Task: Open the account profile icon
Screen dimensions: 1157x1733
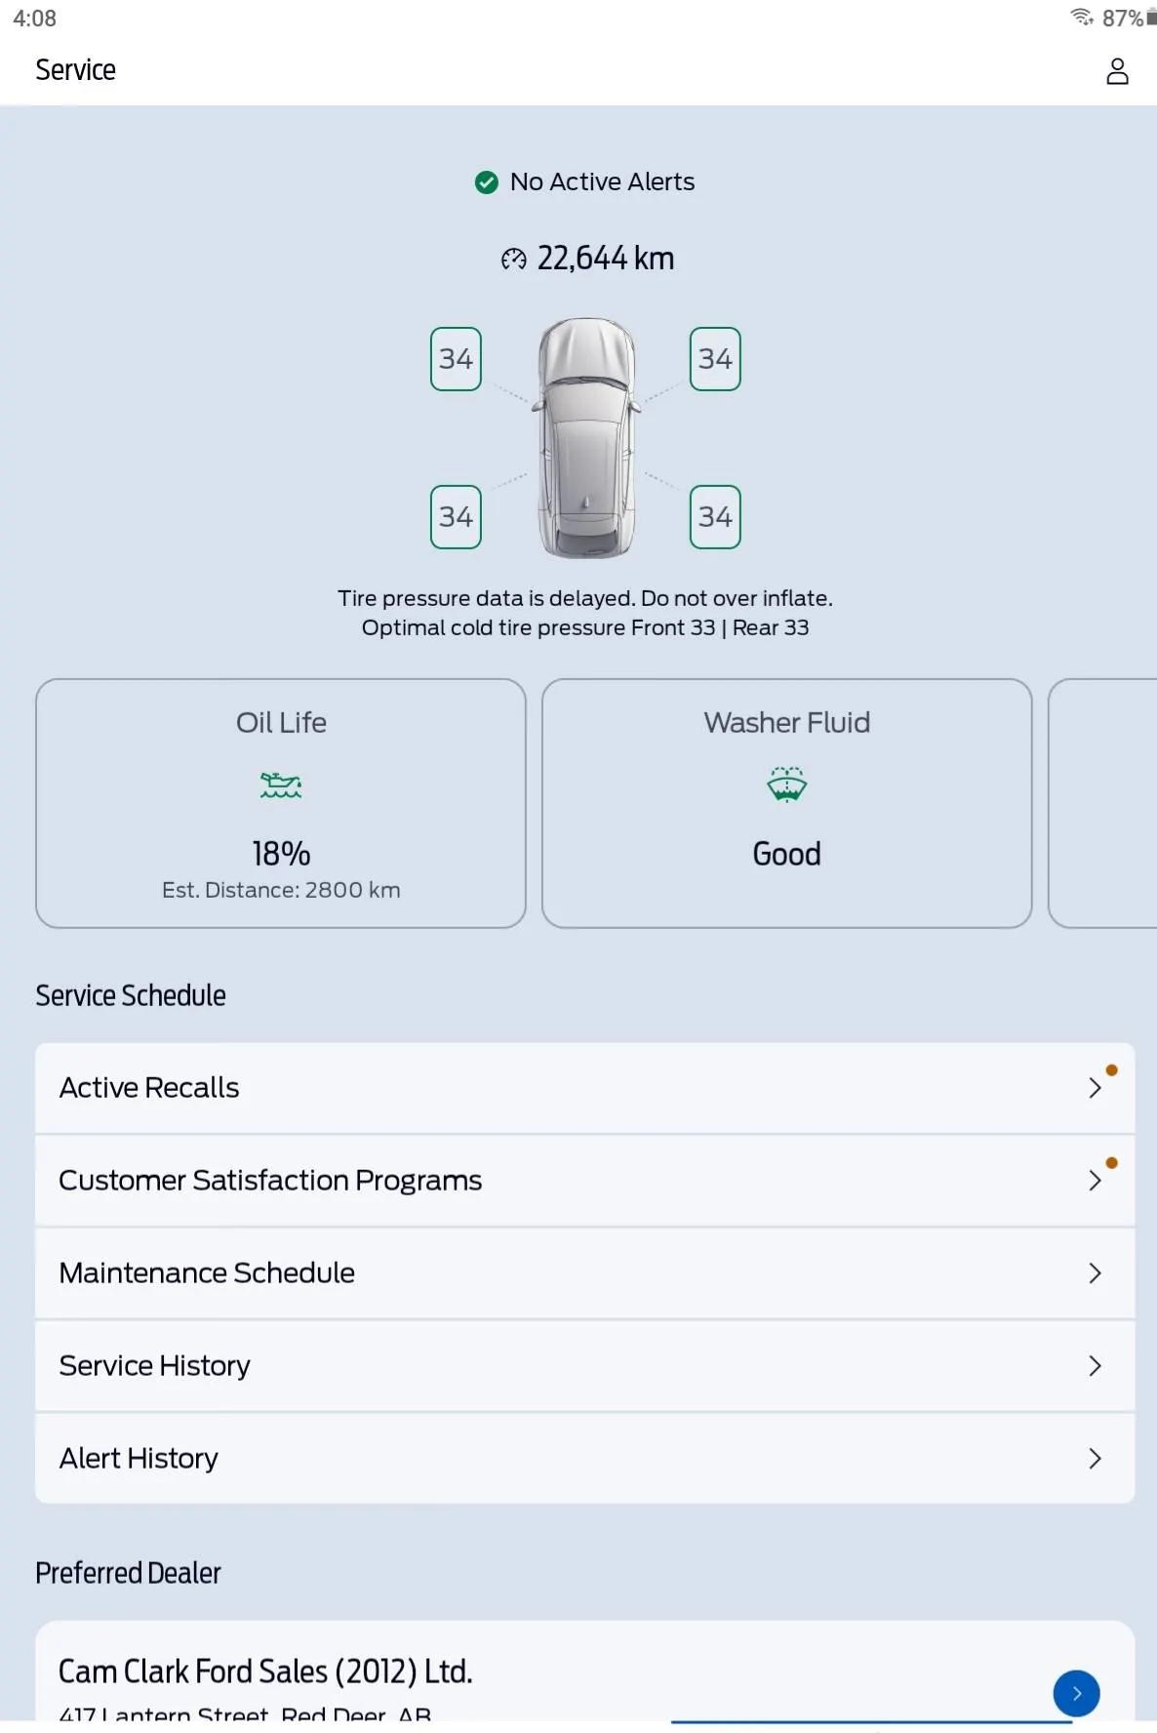Action: (1117, 71)
